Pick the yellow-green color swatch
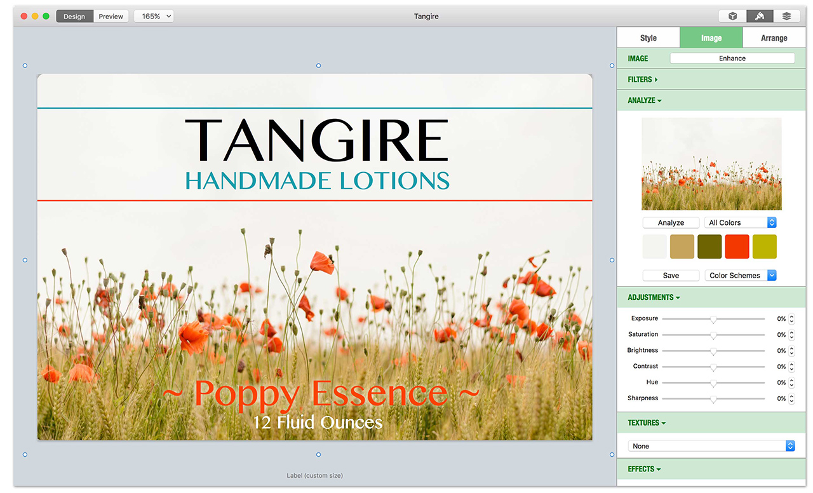This screenshot has height=493, width=813. [765, 246]
